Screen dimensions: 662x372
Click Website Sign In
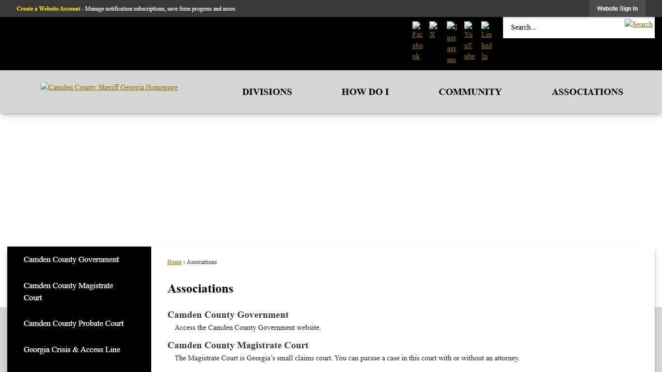pyautogui.click(x=617, y=8)
